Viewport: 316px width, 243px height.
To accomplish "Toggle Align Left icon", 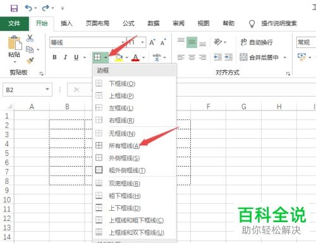I will point(181,57).
